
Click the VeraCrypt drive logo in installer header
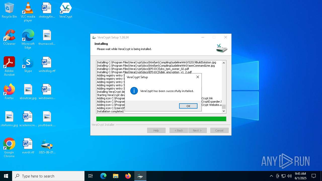tap(222, 48)
